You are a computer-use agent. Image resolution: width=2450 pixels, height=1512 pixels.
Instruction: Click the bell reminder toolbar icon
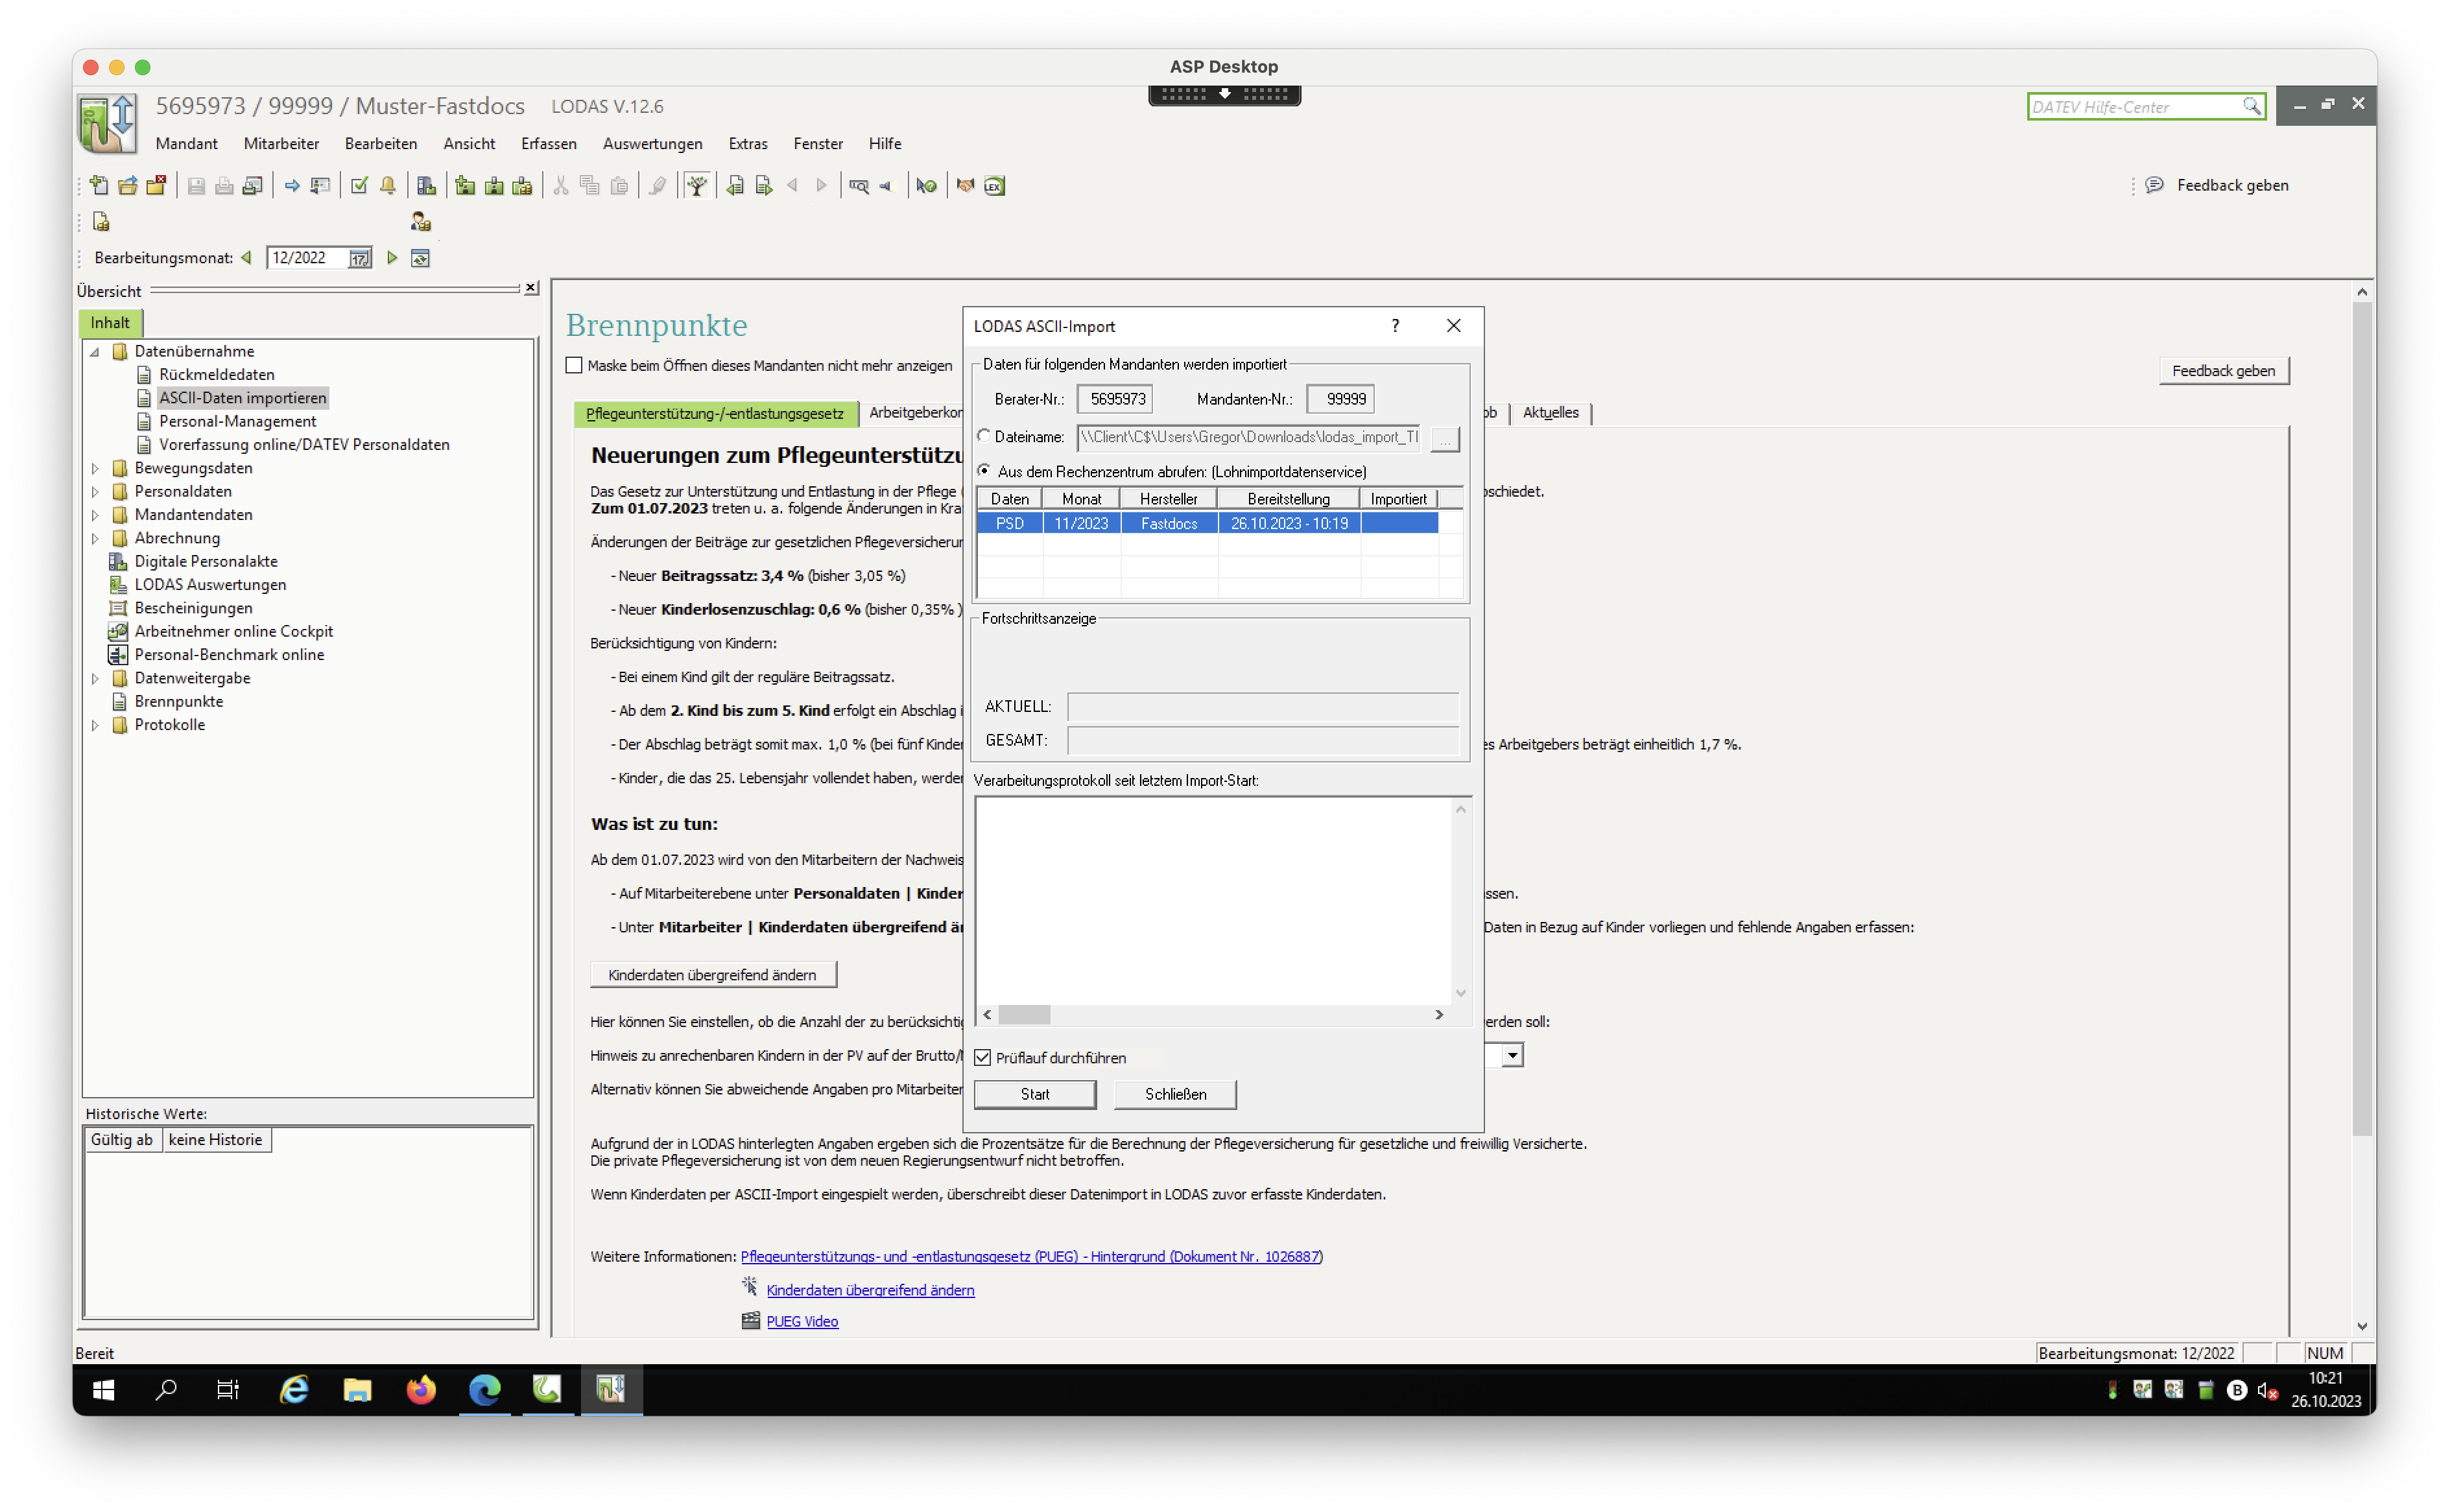[x=388, y=185]
